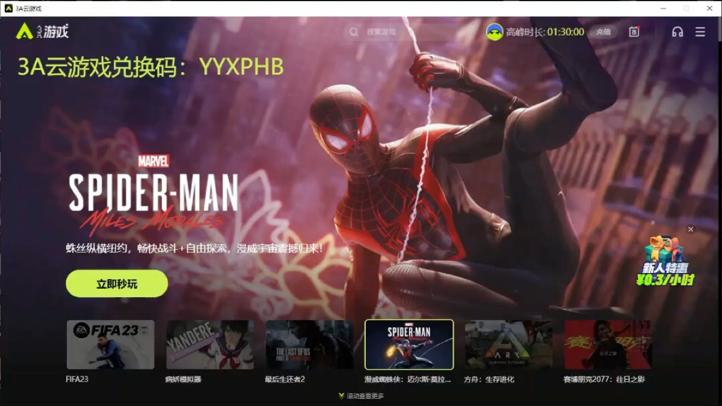Viewport: 722px width, 406px height.
Task: Click the 病娇模拟器 title text
Action: [184, 380]
